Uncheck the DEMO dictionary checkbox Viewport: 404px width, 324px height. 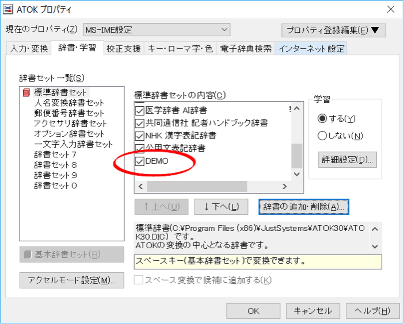pos(140,161)
